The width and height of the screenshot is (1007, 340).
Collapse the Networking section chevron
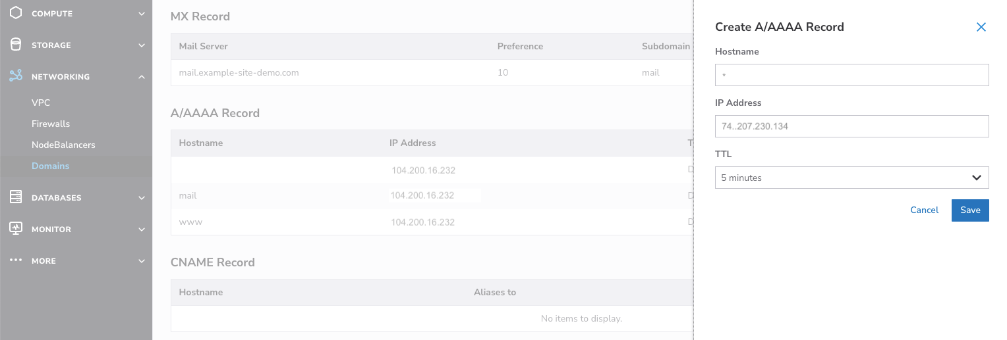click(x=142, y=77)
